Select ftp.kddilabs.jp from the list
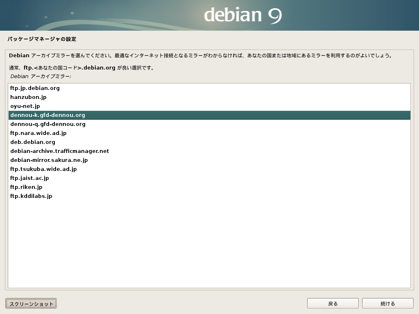Image resolution: width=419 pixels, height=314 pixels. click(209, 196)
